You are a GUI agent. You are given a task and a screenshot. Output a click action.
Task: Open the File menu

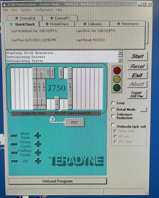(x=5, y=10)
